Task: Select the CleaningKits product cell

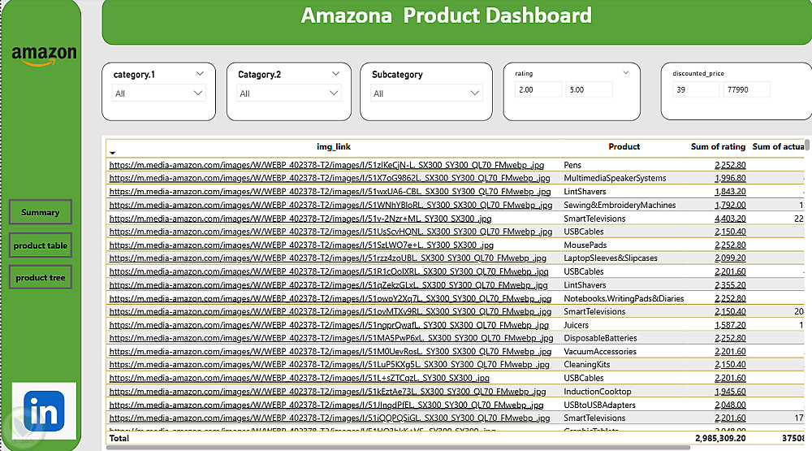Action: pos(586,364)
